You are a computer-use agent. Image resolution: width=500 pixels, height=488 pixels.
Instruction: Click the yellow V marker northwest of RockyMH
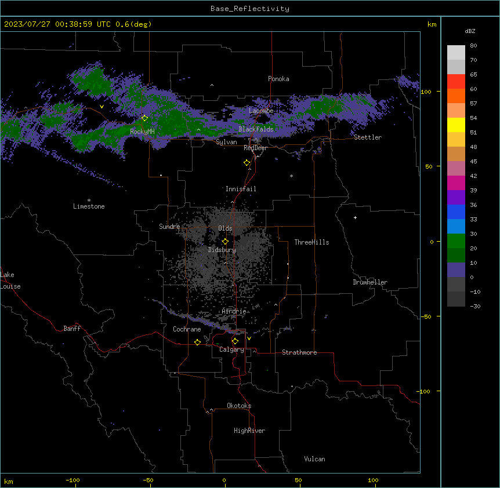pos(102,107)
